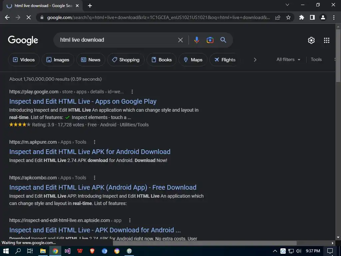The image size is (341, 256).
Task: Click the vertical scrollbar thumb
Action: [338, 56]
